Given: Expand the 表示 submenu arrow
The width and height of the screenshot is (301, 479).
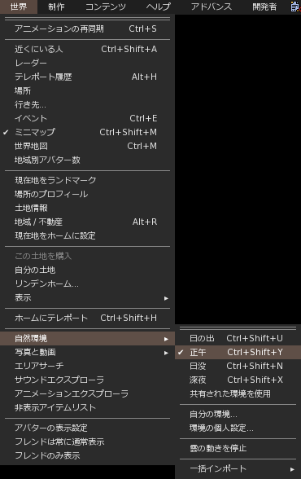Looking at the screenshot, I should coord(166,298).
